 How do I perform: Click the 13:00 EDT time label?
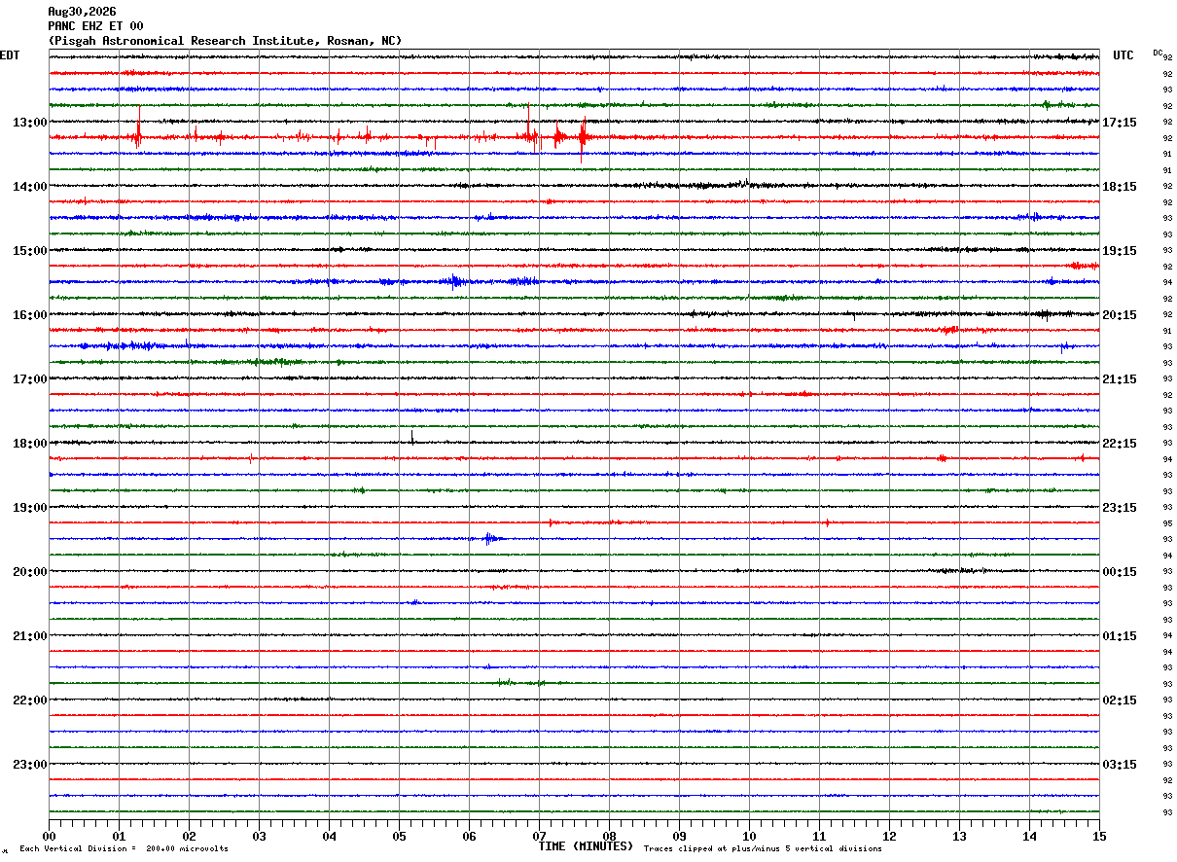(x=29, y=123)
